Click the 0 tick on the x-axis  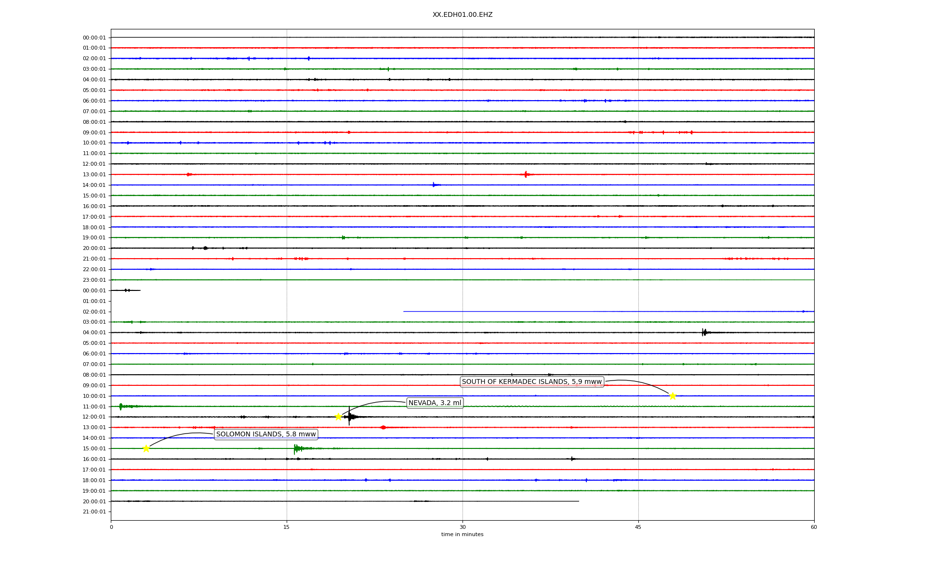pos(111,527)
